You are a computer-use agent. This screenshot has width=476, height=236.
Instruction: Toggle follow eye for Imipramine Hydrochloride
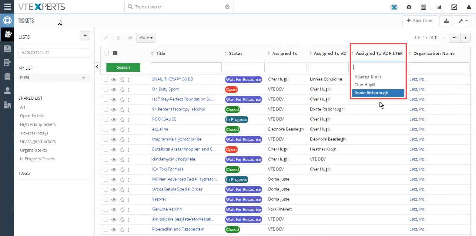pyautogui.click(x=114, y=140)
